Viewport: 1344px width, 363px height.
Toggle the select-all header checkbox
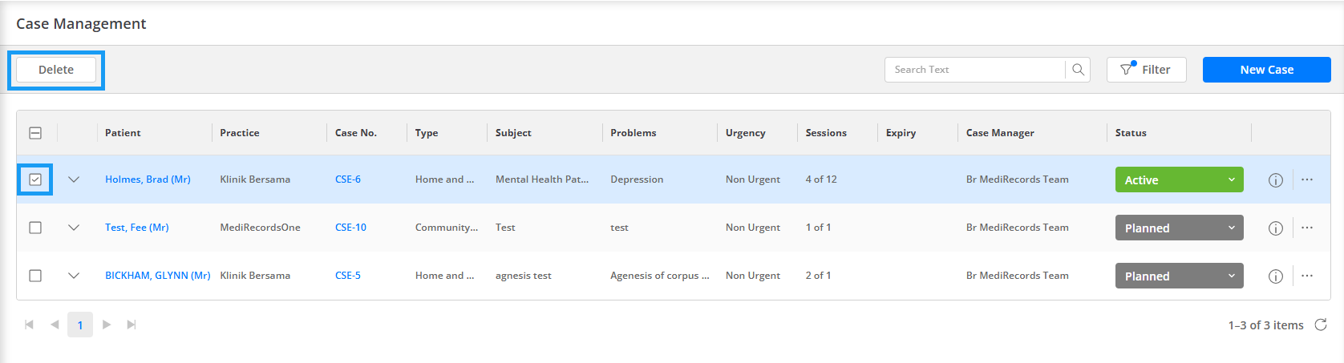[x=35, y=133]
